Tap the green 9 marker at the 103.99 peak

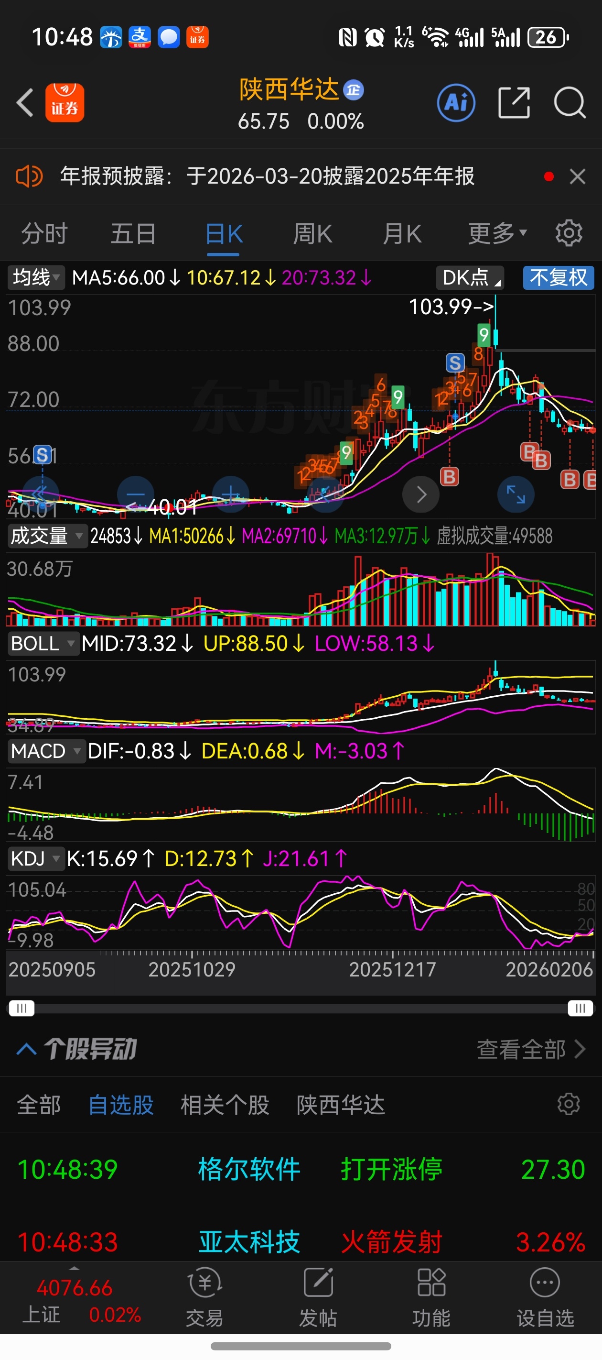tap(484, 335)
